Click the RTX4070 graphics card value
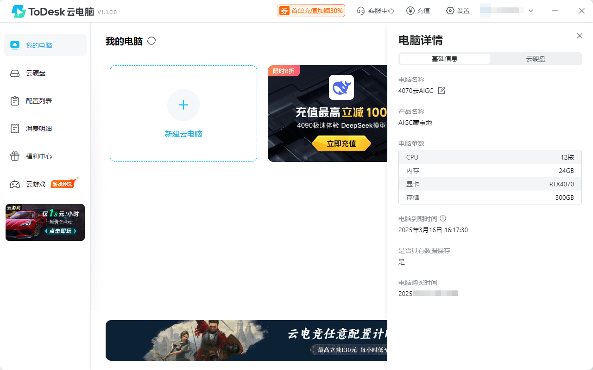This screenshot has width=593, height=370. click(x=561, y=184)
